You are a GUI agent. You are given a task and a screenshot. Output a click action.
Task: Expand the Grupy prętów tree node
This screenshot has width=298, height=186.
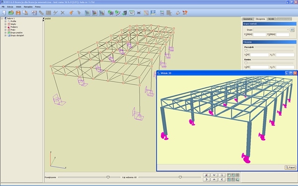(5, 33)
